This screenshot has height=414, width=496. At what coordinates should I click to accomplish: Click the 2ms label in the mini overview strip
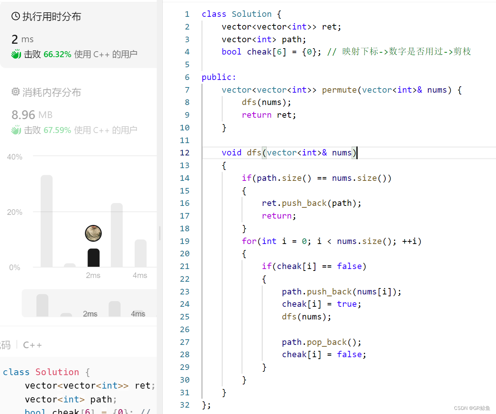(x=90, y=314)
